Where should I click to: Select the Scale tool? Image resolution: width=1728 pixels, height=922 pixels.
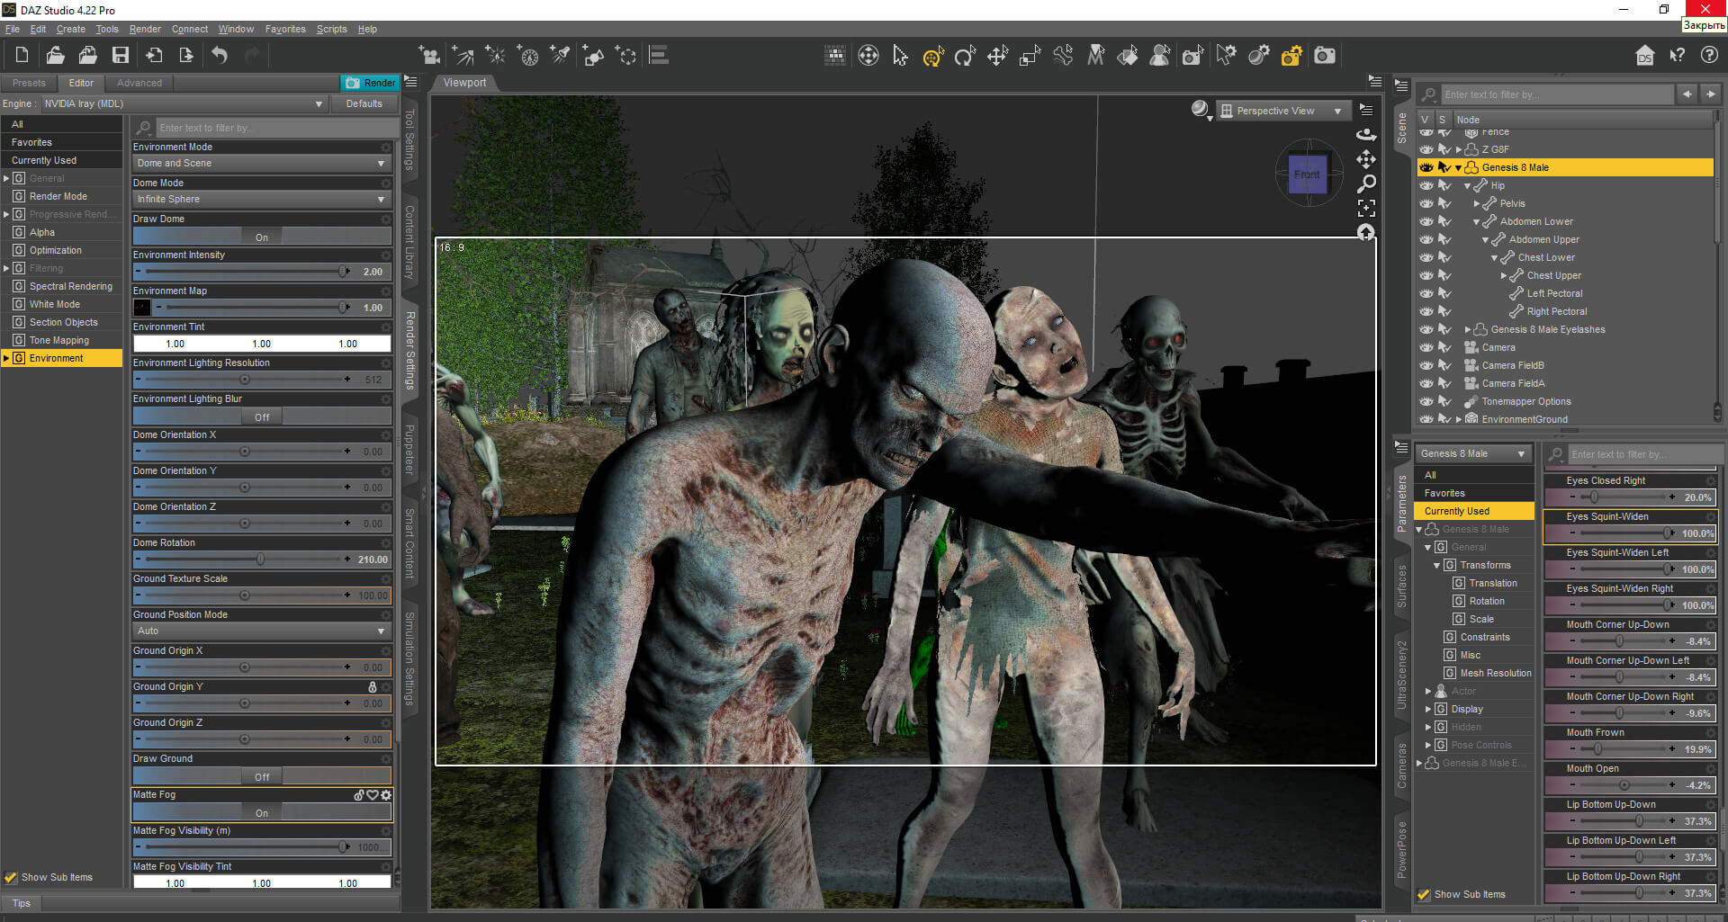1030,56
